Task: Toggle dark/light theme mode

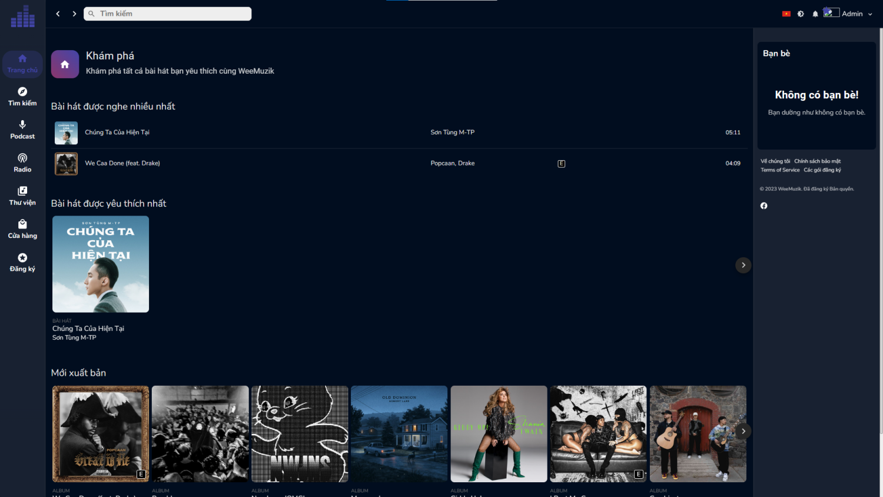Action: pos(801,14)
